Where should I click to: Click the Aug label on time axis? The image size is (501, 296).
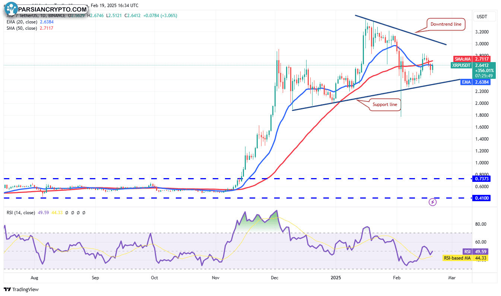(x=34, y=278)
